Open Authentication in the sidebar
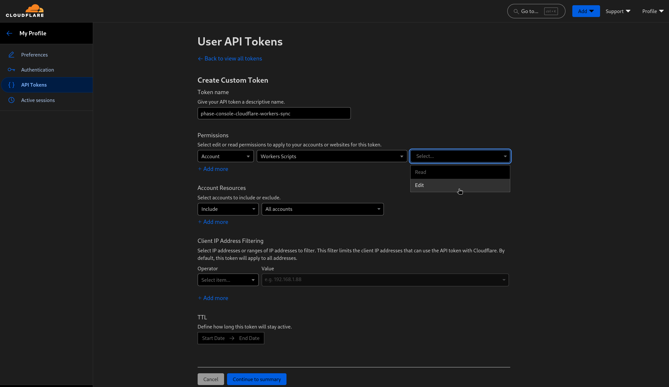Viewport: 669px width, 387px height. 46,70
